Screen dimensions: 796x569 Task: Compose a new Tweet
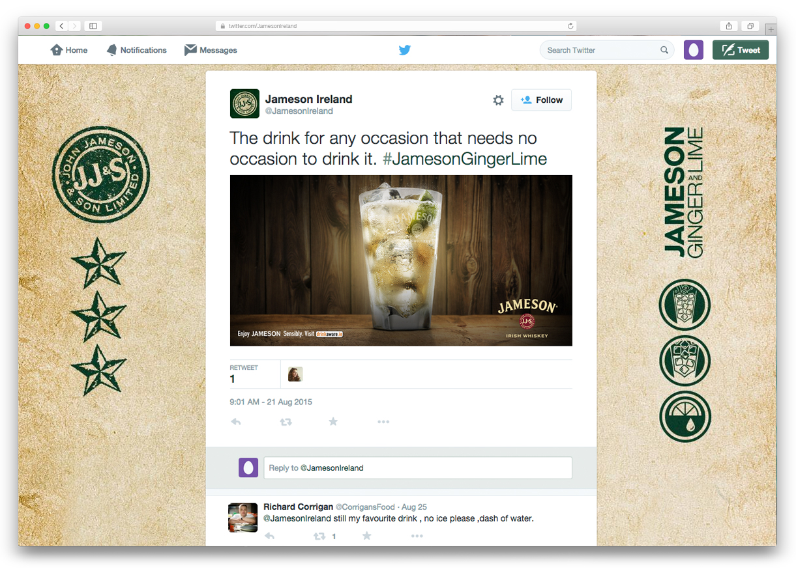coord(741,50)
